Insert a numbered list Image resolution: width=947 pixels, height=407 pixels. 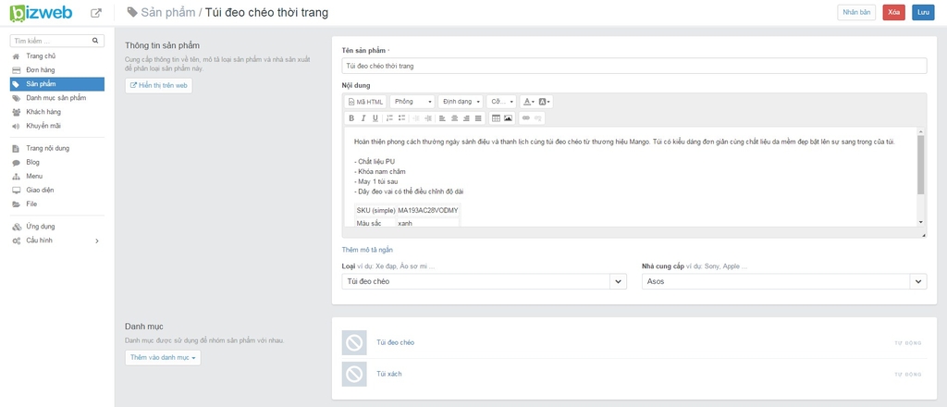[x=389, y=118]
